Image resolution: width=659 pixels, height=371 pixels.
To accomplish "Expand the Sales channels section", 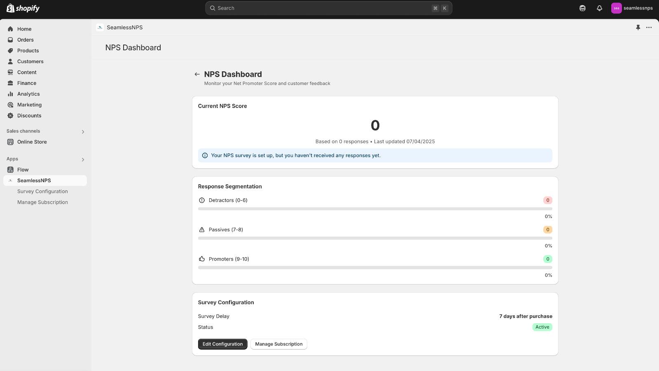I will click(x=83, y=132).
